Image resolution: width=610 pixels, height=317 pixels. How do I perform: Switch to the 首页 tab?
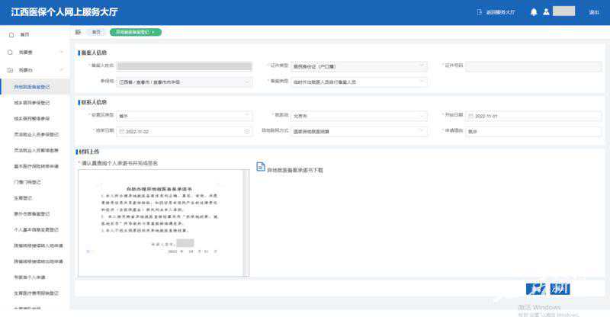tap(96, 32)
